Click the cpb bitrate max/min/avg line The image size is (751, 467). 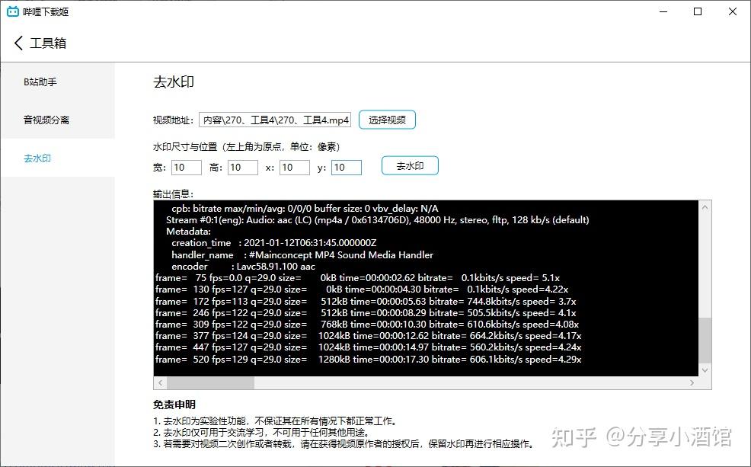tap(305, 208)
